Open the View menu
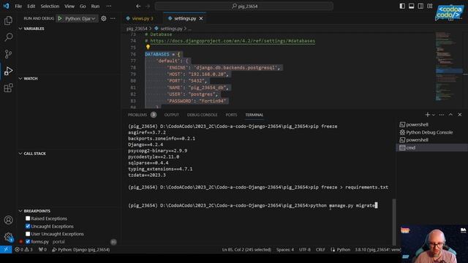The width and height of the screenshot is (468, 263). [69, 6]
